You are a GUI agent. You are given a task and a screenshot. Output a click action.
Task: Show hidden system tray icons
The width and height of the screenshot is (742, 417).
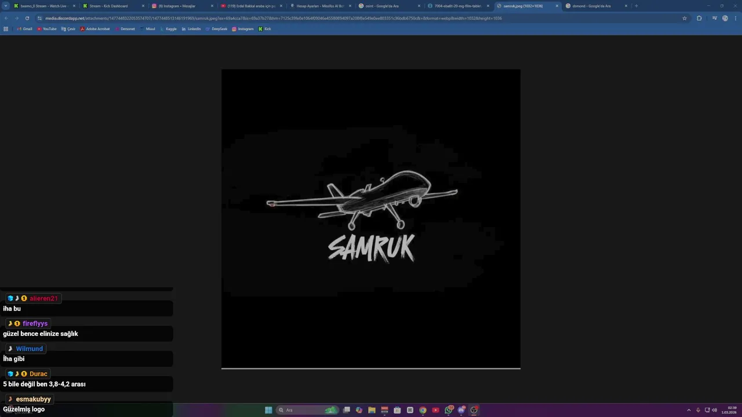pyautogui.click(x=689, y=410)
